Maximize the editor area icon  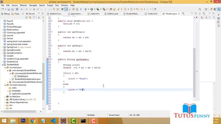point(196,14)
